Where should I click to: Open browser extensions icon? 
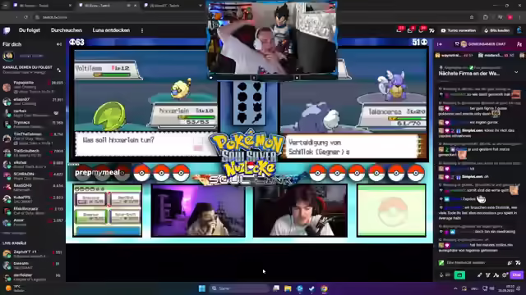[486, 17]
